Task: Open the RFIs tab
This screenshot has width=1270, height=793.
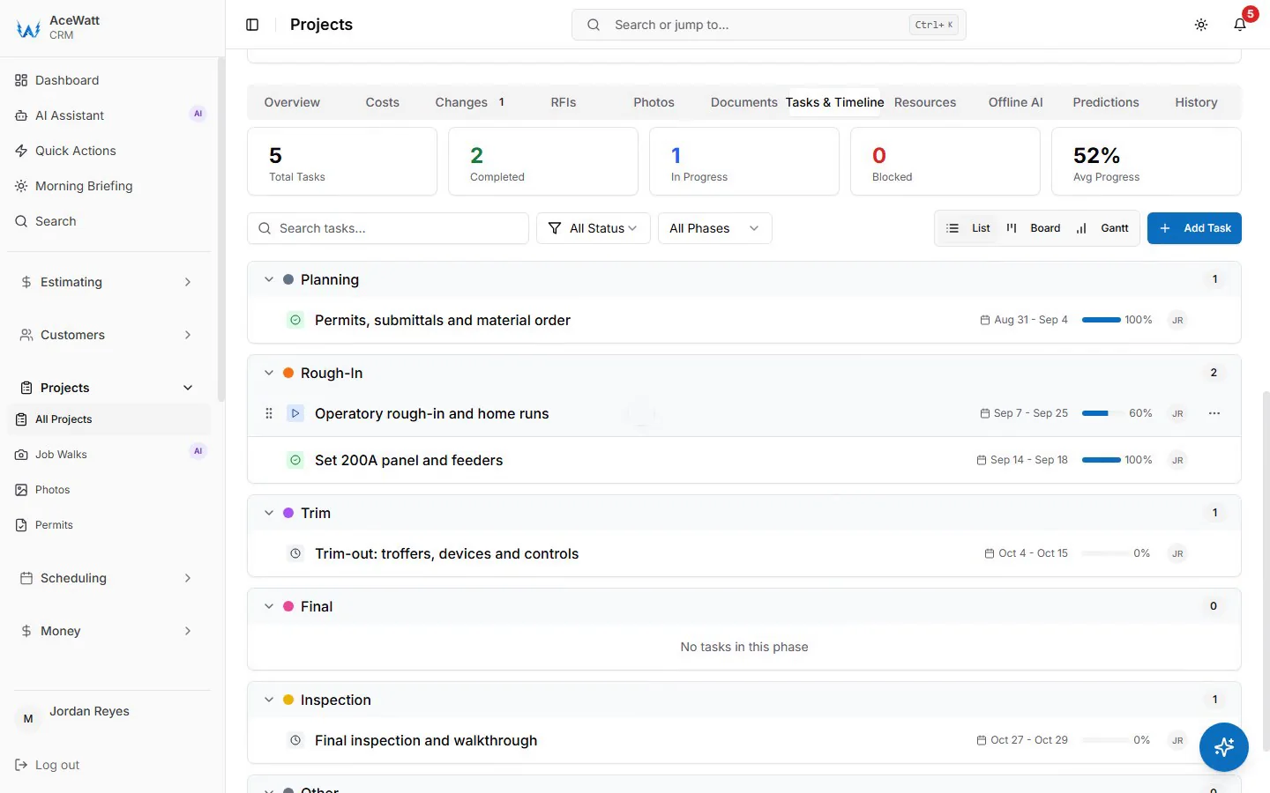Action: tap(564, 102)
